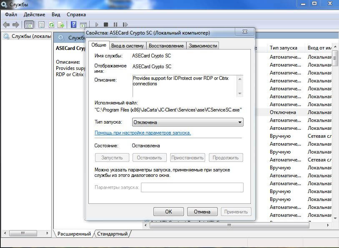Switch to the Вход в систему tab
The width and height of the screenshot is (339, 248).
coord(127,46)
